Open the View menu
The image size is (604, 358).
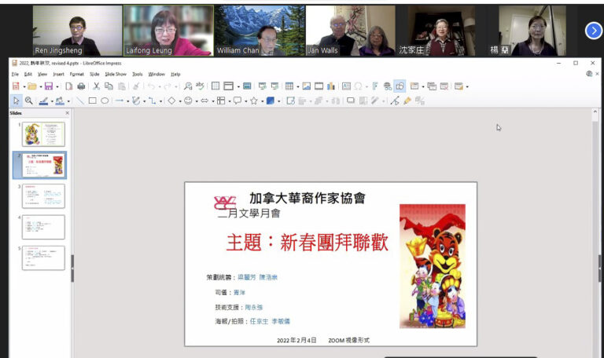[x=42, y=75]
